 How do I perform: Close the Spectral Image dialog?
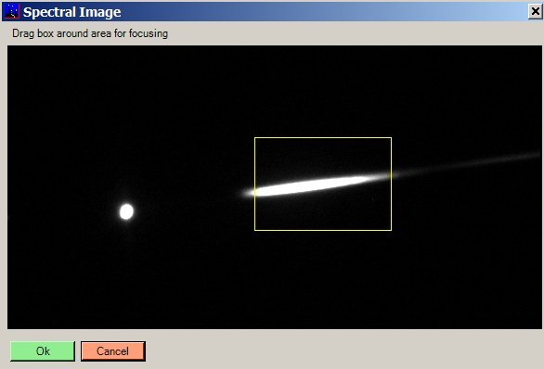tap(536, 11)
